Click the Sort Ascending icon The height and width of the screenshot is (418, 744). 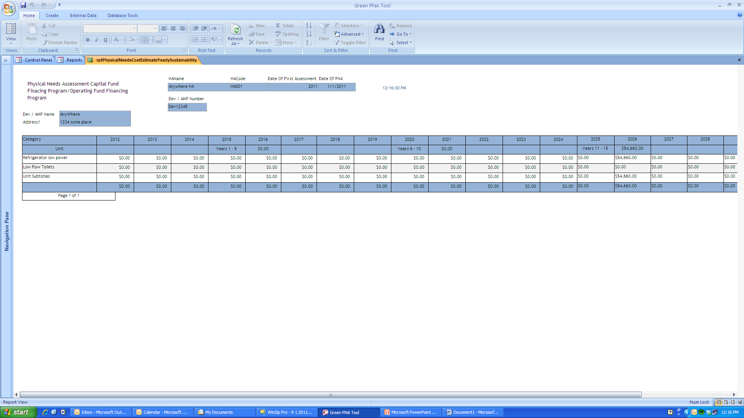pos(308,26)
